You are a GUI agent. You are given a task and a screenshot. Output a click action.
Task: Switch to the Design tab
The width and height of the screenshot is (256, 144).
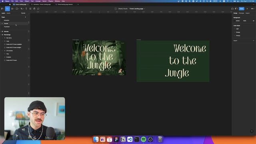(x=235, y=13)
